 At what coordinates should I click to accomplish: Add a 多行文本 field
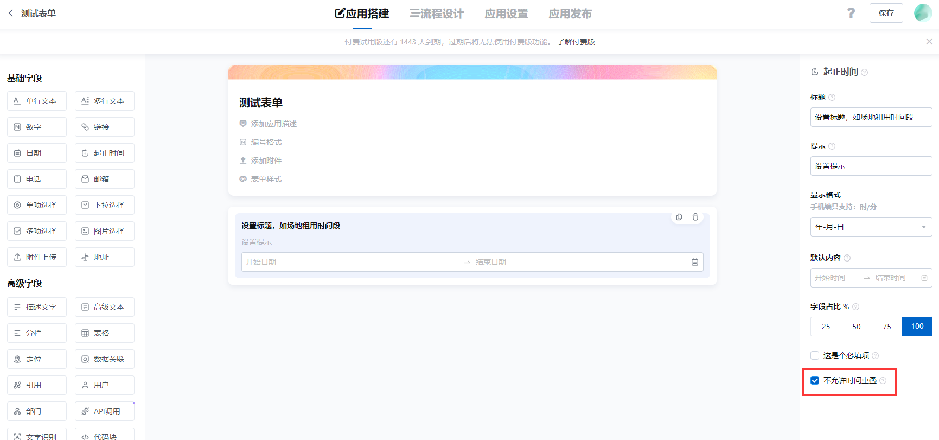pos(105,101)
